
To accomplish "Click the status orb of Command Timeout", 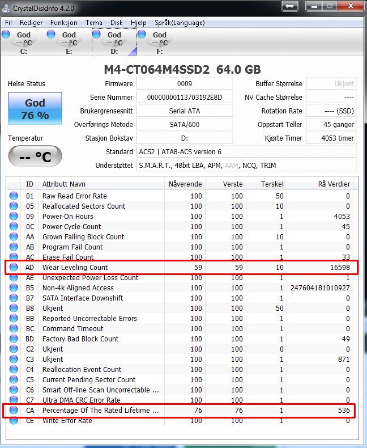I will coord(14,328).
